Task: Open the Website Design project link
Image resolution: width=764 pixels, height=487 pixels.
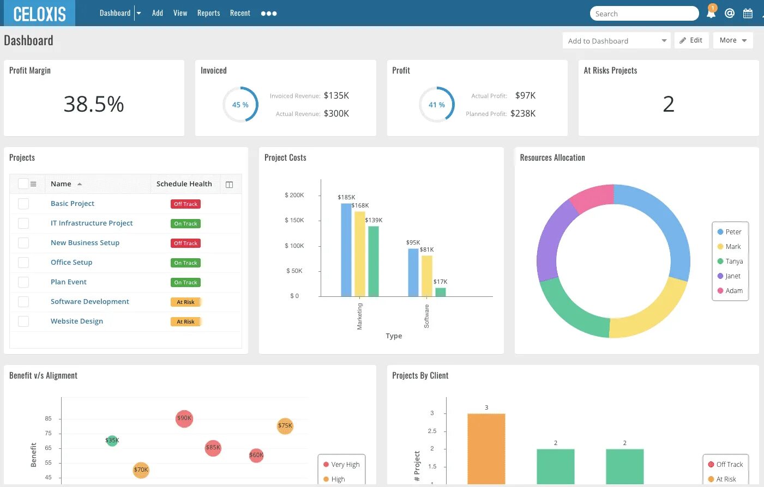Action: 77,321
